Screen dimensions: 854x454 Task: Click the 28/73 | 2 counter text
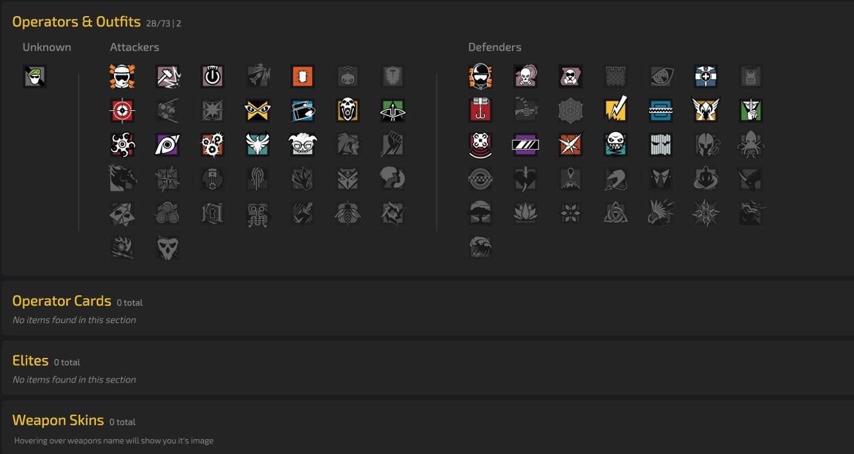[163, 23]
